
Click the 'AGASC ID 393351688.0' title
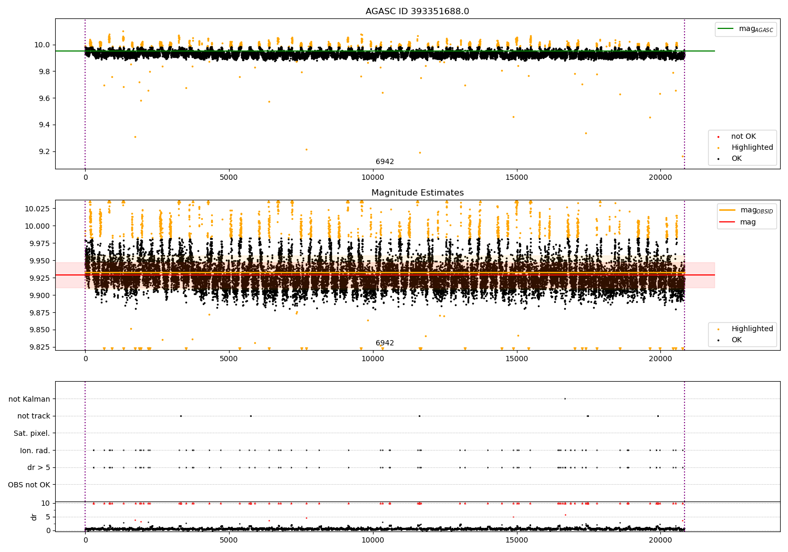tap(417, 12)
